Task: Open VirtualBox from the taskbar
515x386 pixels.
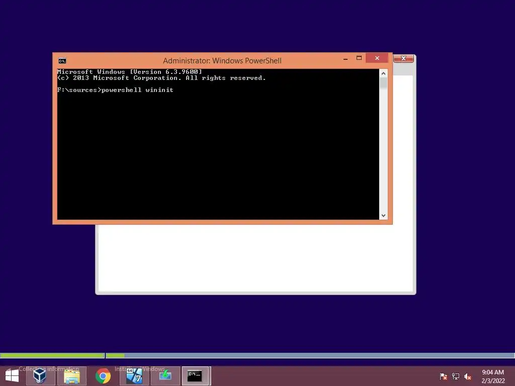Action: coord(40,376)
